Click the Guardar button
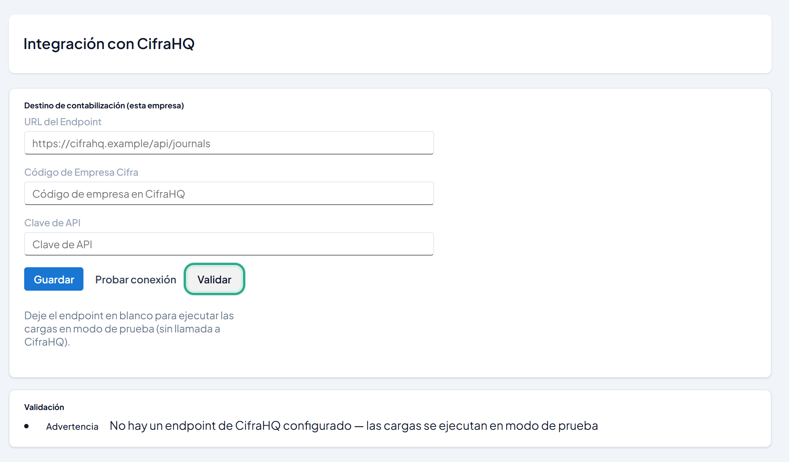This screenshot has width=795, height=462. coord(54,279)
